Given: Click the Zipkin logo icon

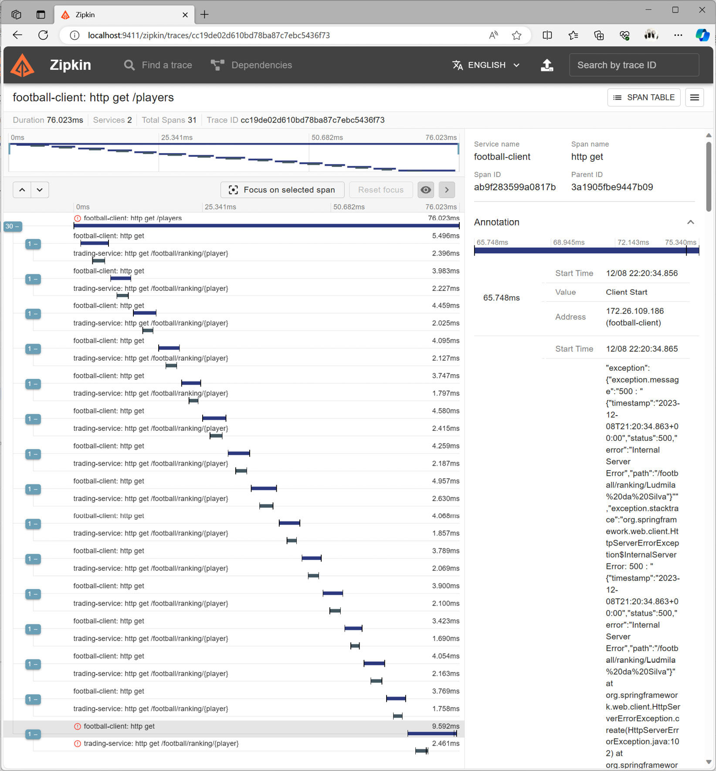Looking at the screenshot, I should tap(22, 65).
